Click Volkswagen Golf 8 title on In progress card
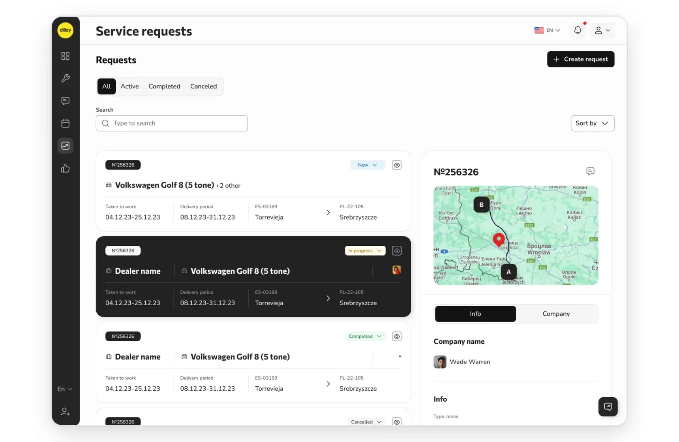The height and width of the screenshot is (442, 679). [240, 271]
